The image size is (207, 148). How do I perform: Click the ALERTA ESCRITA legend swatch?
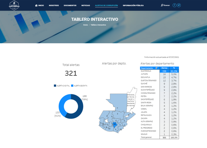tap(72, 86)
